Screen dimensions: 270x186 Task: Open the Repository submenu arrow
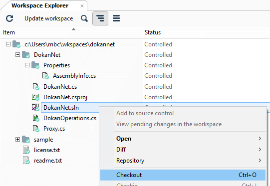click(260, 161)
